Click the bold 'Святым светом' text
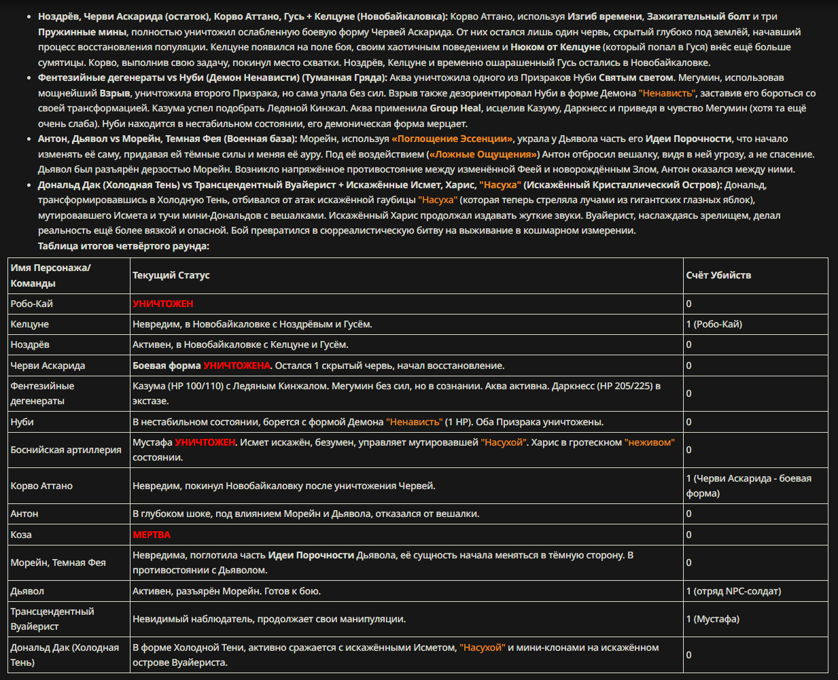The width and height of the screenshot is (838, 680). 636,77
